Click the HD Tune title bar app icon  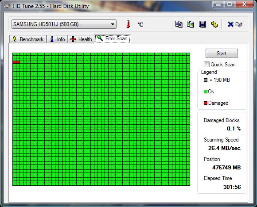7,6
